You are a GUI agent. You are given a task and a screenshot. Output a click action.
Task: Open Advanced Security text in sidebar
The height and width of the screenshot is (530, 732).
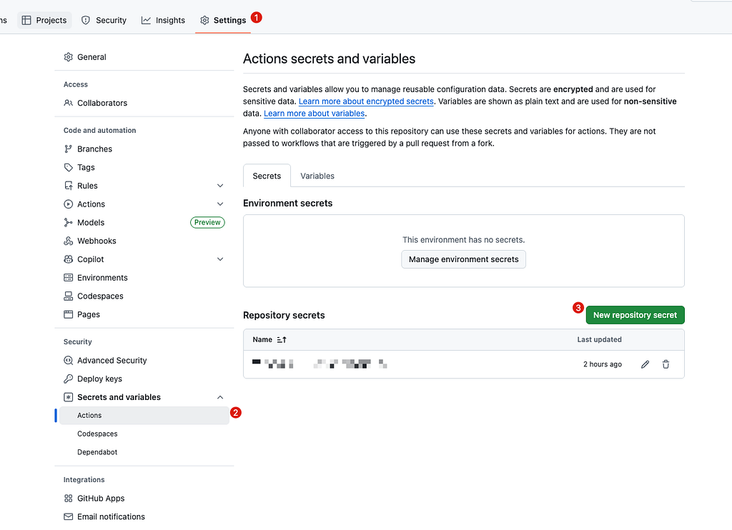[x=112, y=361]
